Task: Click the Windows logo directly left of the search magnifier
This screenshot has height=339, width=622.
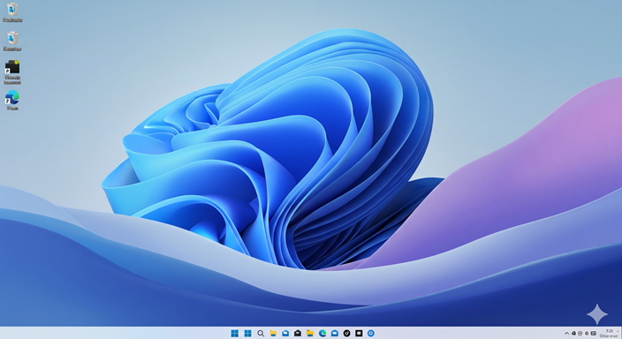Action: 247,333
